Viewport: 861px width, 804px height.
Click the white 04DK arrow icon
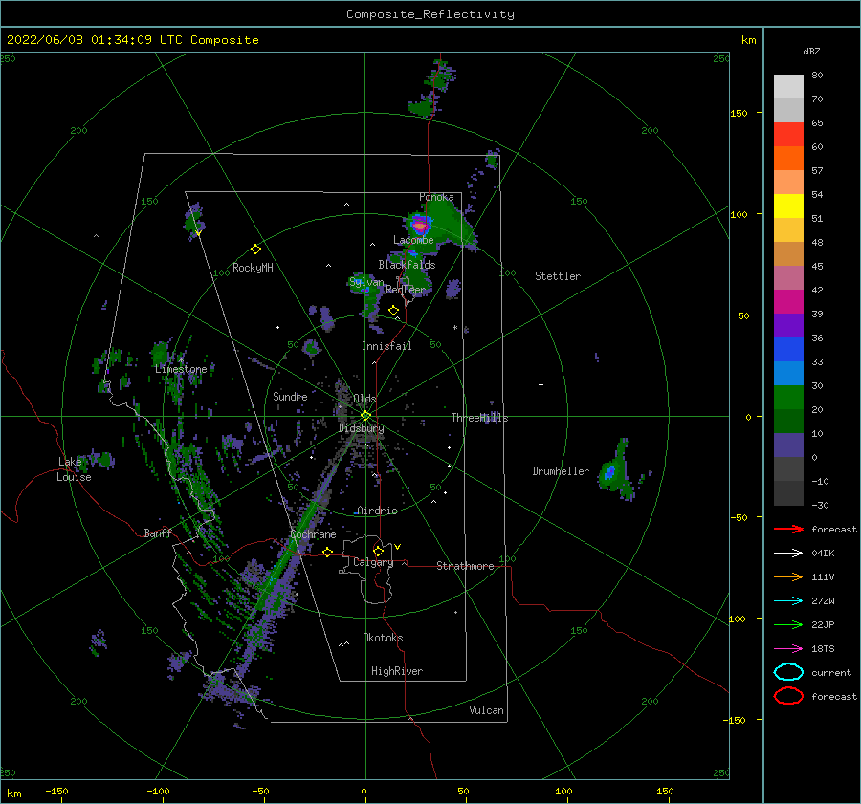[788, 554]
